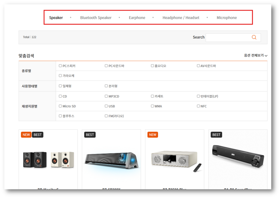Viewport: 280px width, 198px height.
Task: Click the orange search magnifier icon
Action: click(254, 37)
